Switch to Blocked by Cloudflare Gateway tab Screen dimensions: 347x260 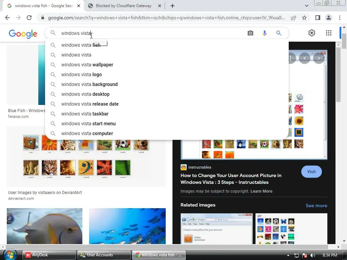click(x=123, y=6)
